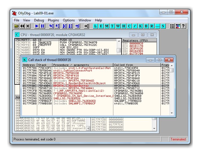Image resolution: width=203 pixels, height=152 pixels.
Task: Select row CFGMGR32.75C9609D
Action: 96,93
